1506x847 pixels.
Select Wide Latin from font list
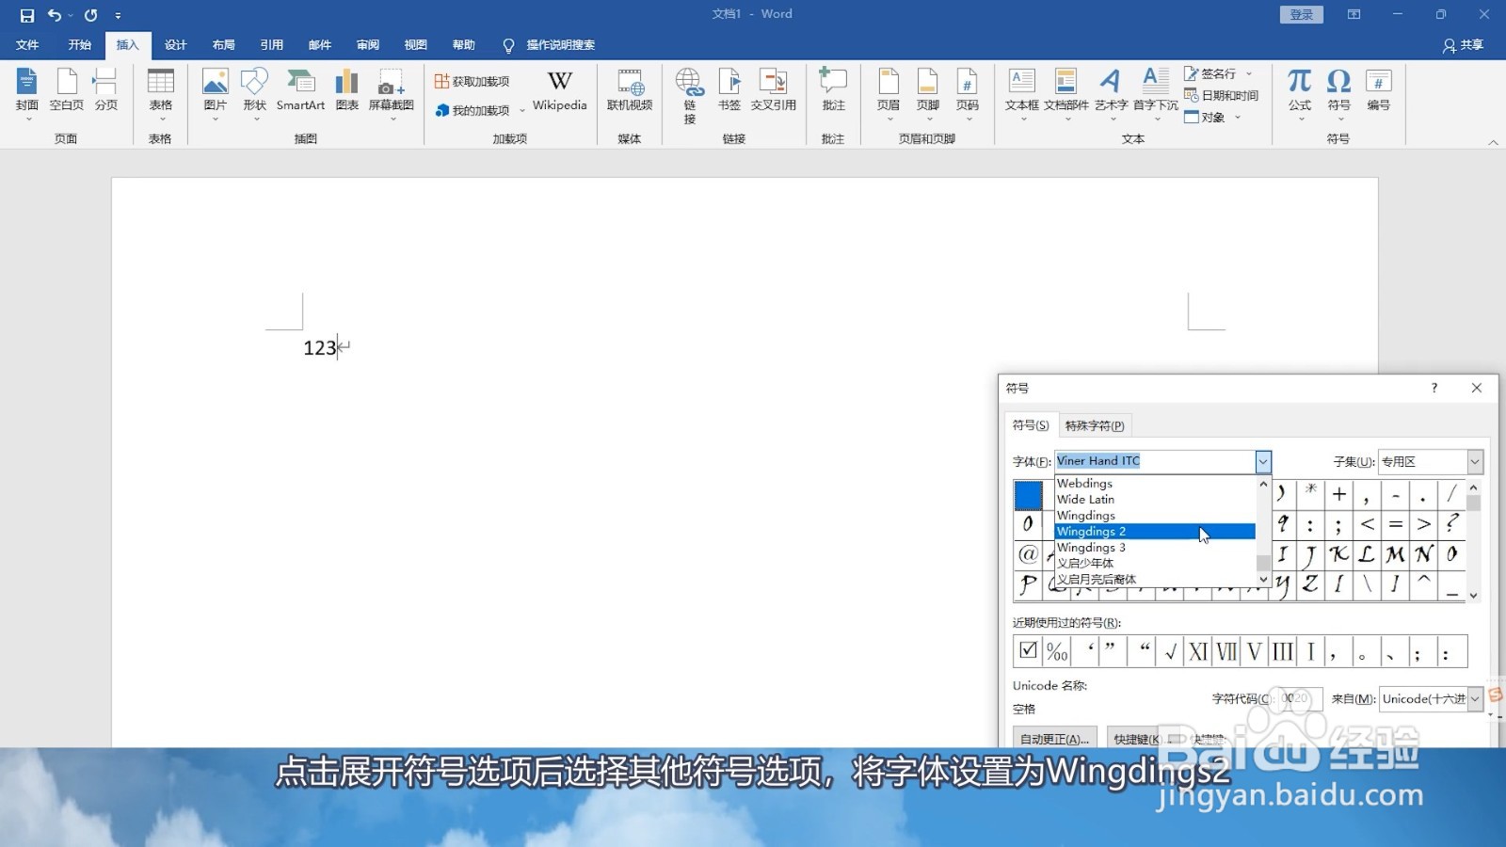(1155, 499)
